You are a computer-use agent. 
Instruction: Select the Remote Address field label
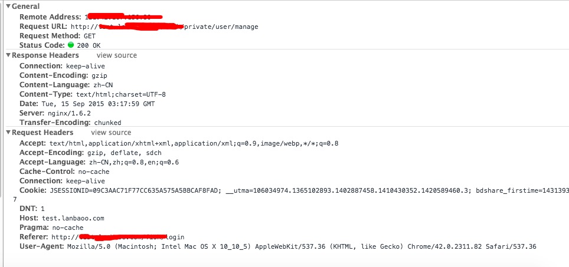click(51, 17)
